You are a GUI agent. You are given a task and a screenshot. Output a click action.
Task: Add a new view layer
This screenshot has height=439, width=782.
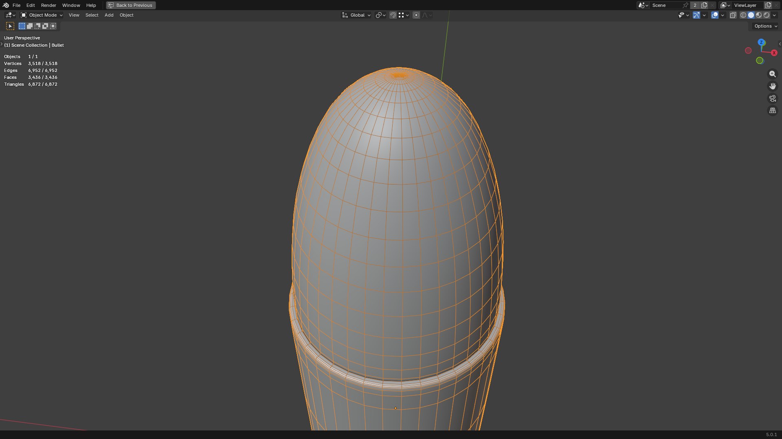tap(768, 5)
